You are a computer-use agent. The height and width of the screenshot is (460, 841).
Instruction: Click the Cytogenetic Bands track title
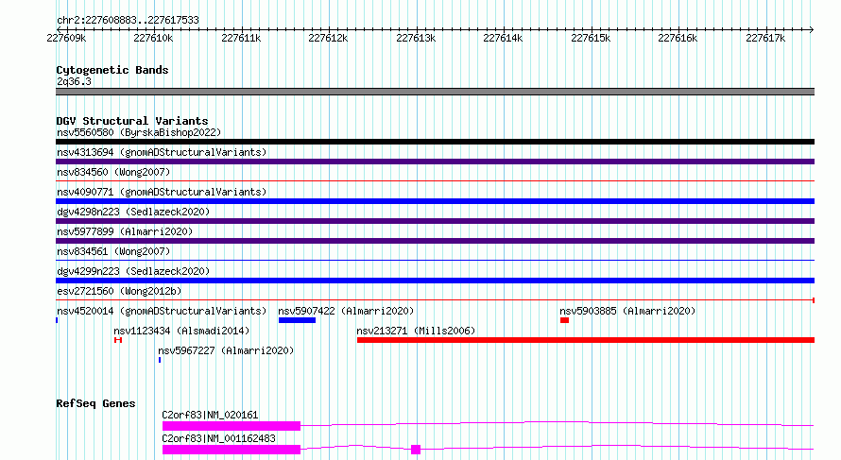pos(112,70)
